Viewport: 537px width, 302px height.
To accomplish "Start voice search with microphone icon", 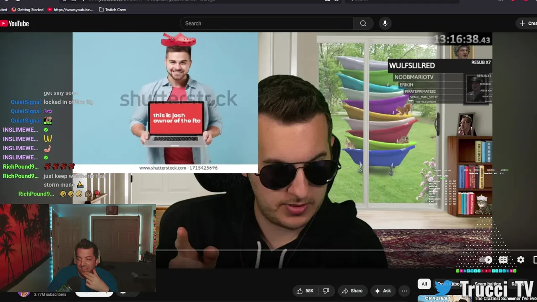I will [385, 23].
